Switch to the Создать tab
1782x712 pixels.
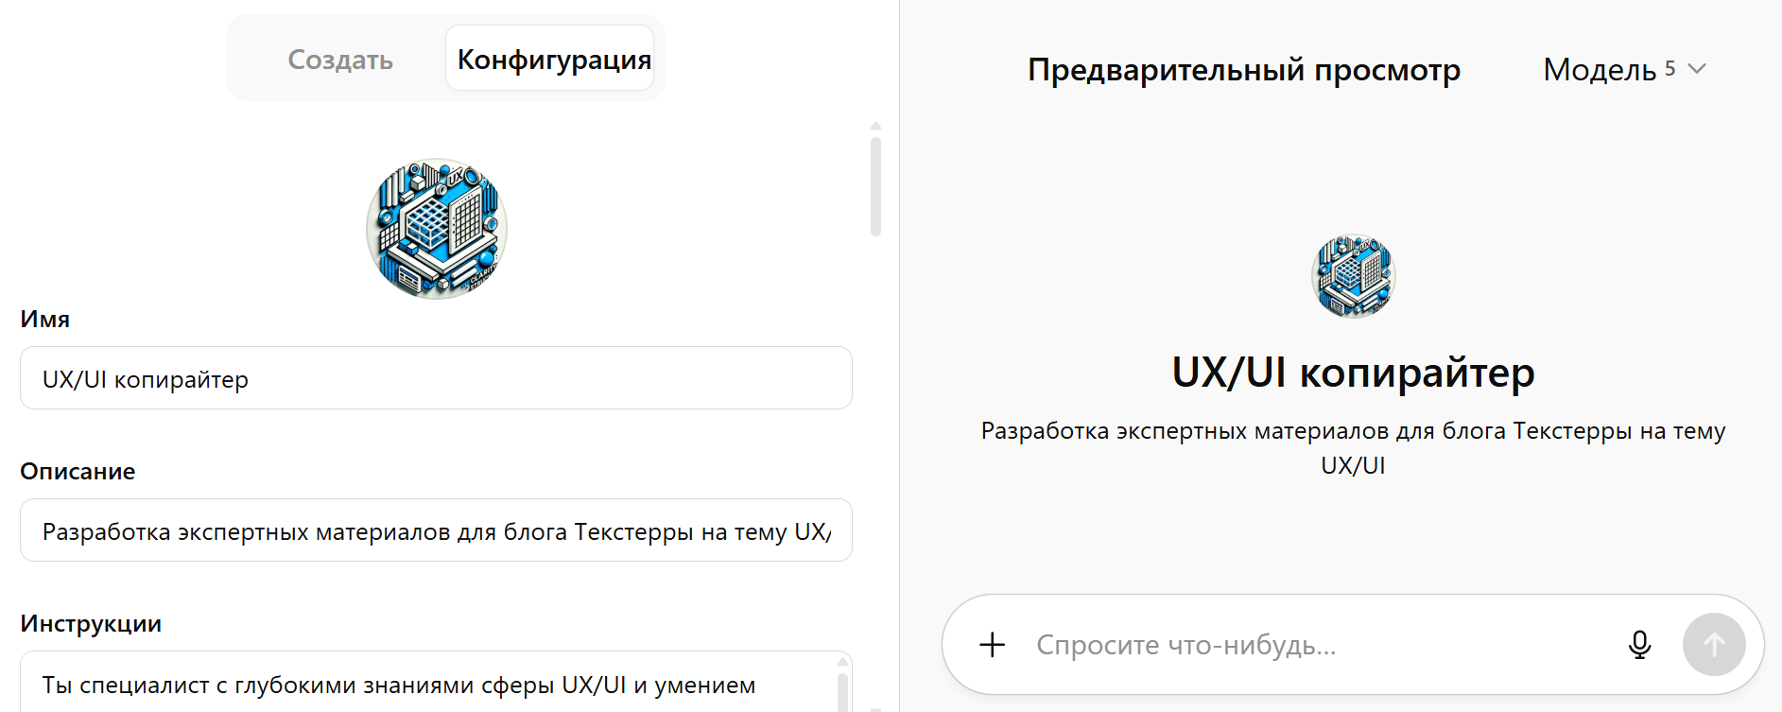pos(340,60)
